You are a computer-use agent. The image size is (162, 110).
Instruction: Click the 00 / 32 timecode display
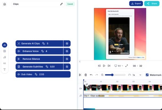(137, 66)
